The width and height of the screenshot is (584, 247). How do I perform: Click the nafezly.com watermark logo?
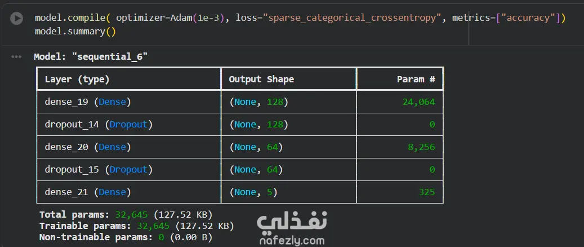(292, 228)
